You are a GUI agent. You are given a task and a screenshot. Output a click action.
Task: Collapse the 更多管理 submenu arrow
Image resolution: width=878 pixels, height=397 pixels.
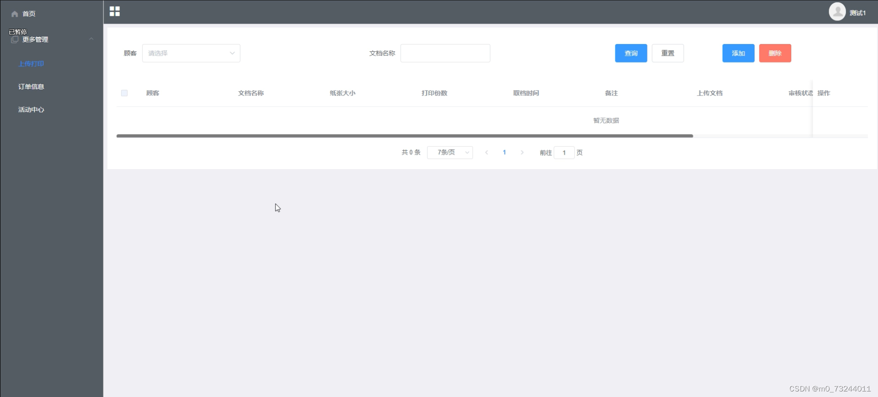(91, 39)
